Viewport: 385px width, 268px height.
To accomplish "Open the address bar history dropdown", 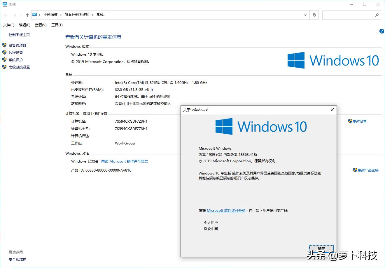I will point(305,15).
